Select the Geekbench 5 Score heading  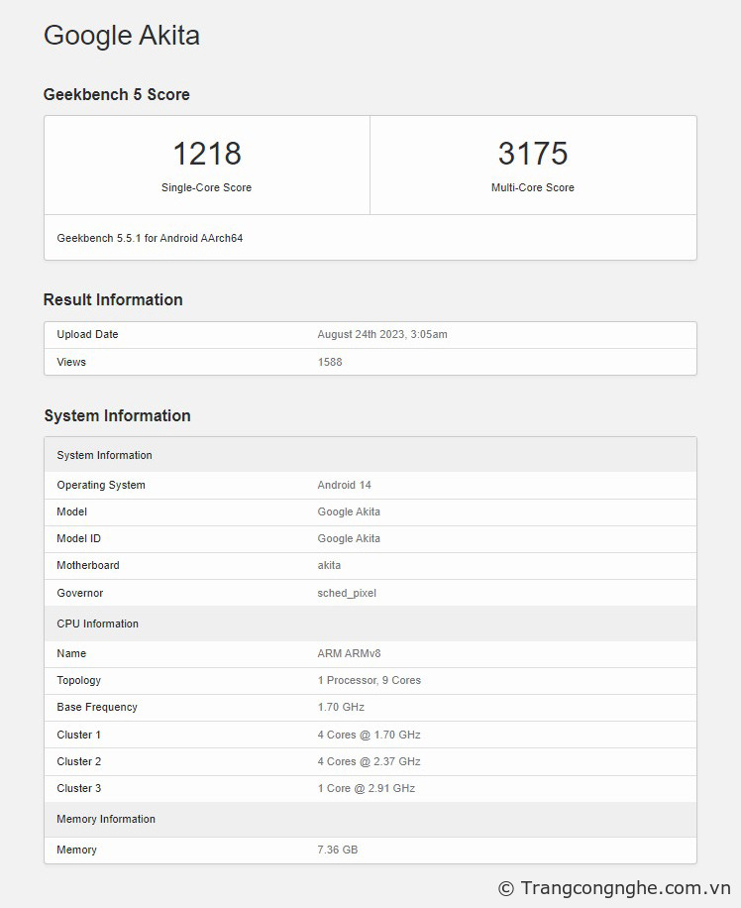click(116, 94)
